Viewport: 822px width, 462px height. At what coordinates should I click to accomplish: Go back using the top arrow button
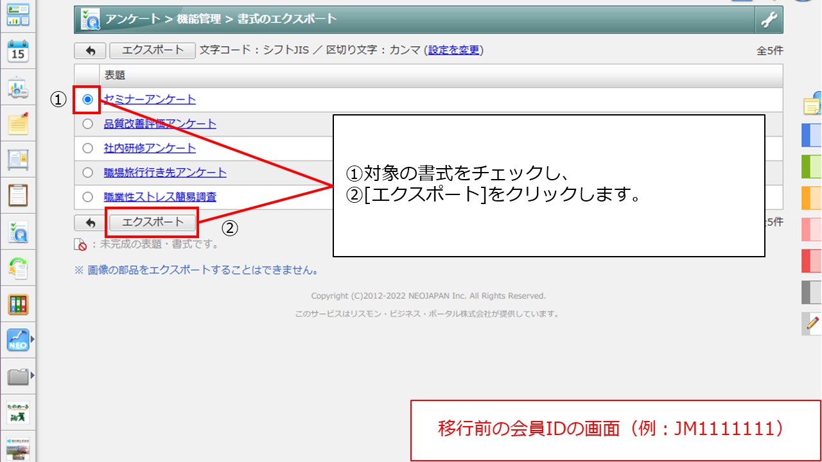coord(91,50)
